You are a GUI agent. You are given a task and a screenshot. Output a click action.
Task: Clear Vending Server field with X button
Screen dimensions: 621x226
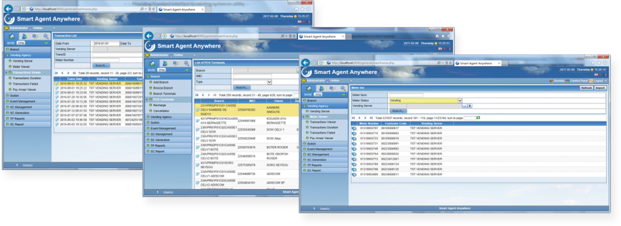point(470,106)
